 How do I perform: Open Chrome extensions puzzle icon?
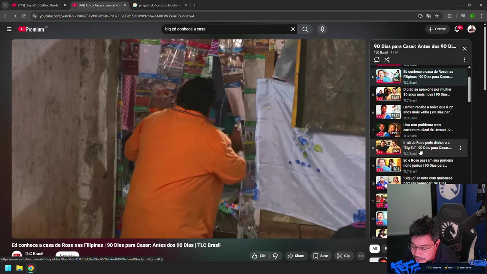pyautogui.click(x=450, y=16)
